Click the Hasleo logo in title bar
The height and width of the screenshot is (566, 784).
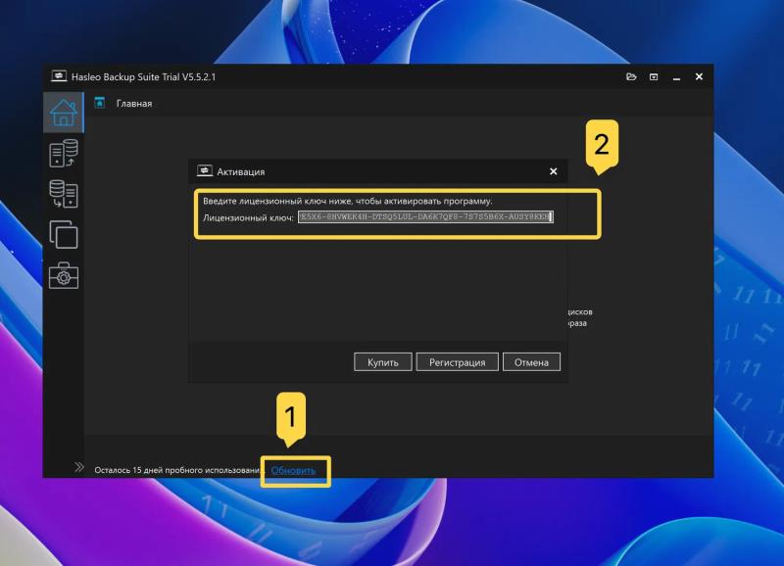[61, 75]
